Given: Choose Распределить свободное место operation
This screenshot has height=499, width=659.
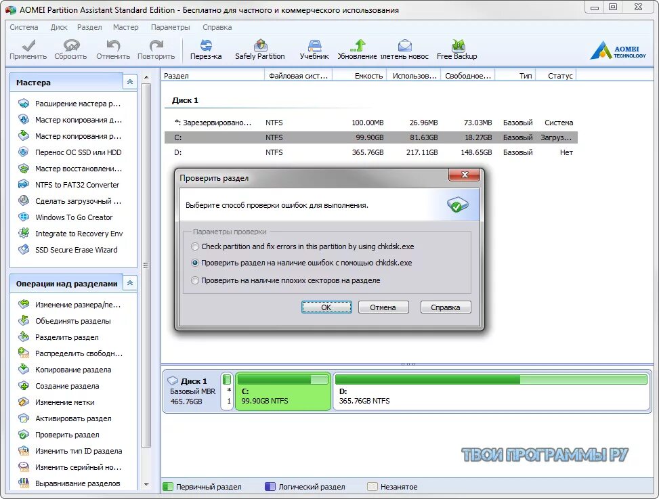Looking at the screenshot, I should tap(70, 353).
